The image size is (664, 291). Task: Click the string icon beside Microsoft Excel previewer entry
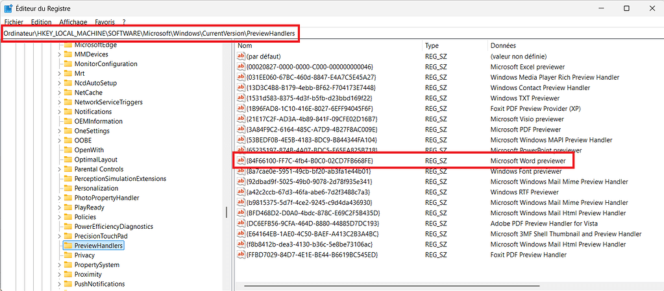coord(241,67)
